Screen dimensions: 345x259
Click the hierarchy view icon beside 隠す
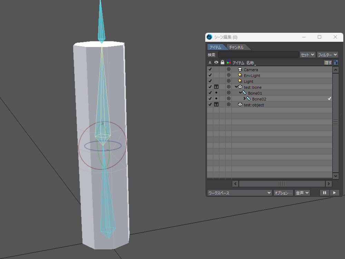pos(336,63)
